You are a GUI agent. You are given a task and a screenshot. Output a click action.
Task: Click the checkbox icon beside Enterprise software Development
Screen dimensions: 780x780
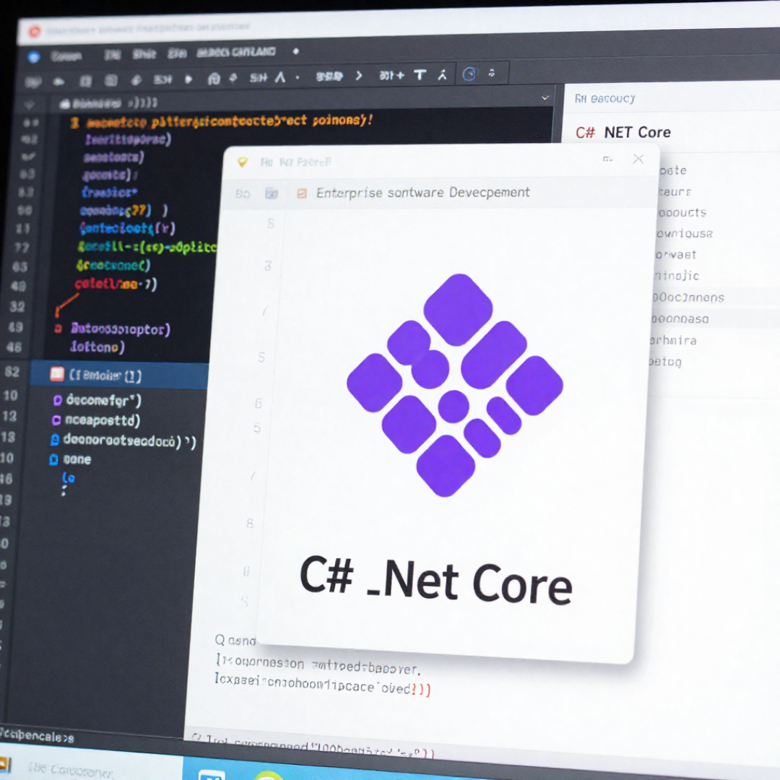[x=304, y=192]
